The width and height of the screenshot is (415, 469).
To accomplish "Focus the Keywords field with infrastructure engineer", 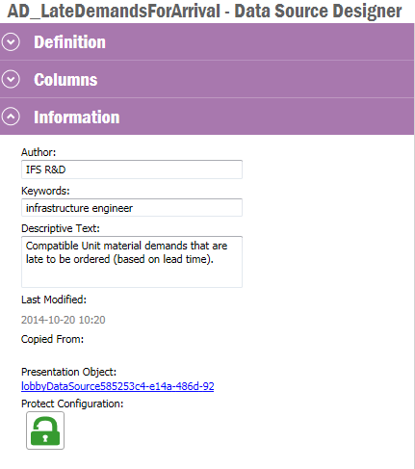I will (132, 208).
